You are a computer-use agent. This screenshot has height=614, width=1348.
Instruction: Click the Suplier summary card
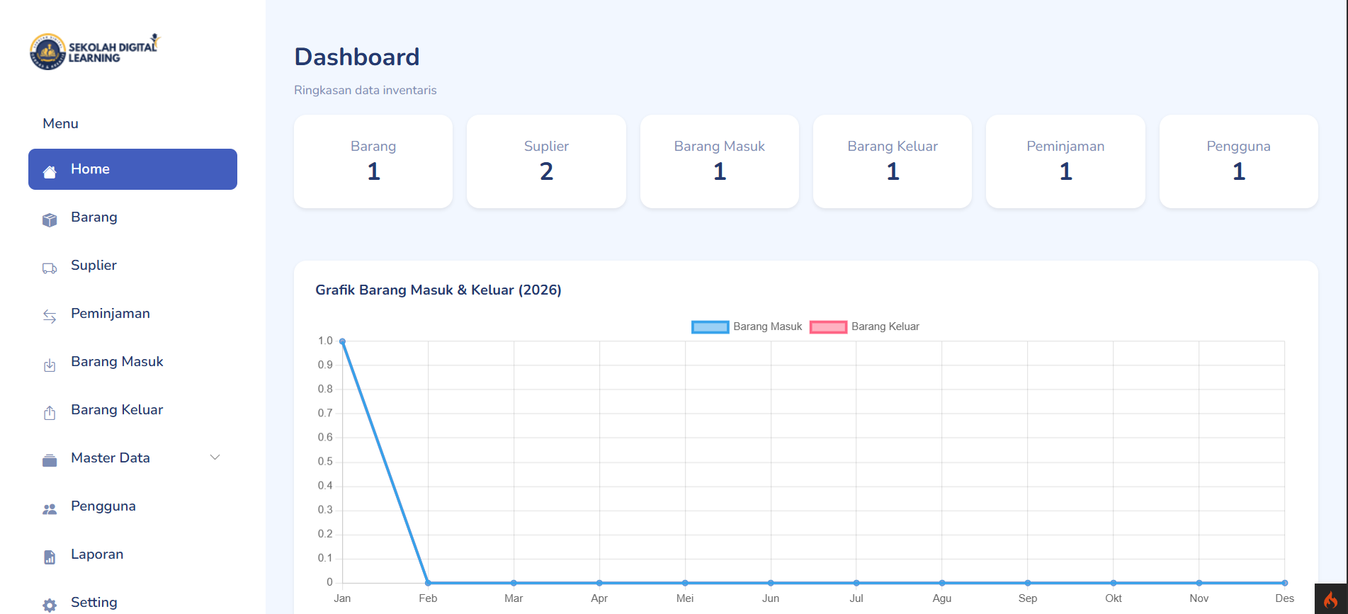coord(546,161)
